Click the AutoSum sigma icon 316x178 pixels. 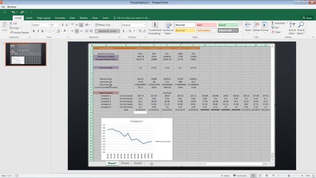[x=273, y=23]
